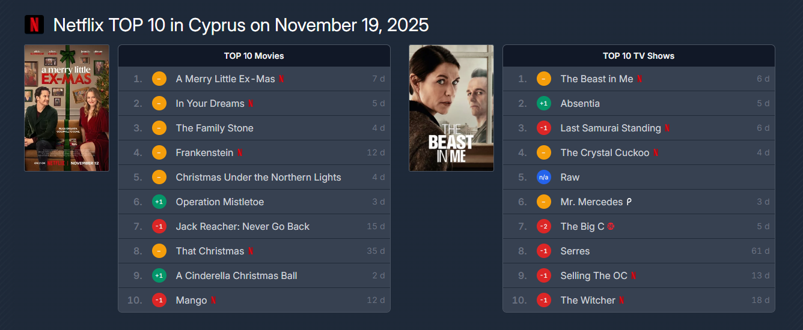Click the Netflix icon next to Mango
The image size is (803, 330).
(213, 301)
